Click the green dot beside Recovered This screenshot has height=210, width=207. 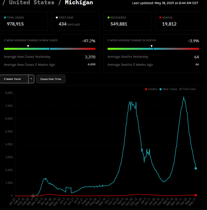point(109,18)
